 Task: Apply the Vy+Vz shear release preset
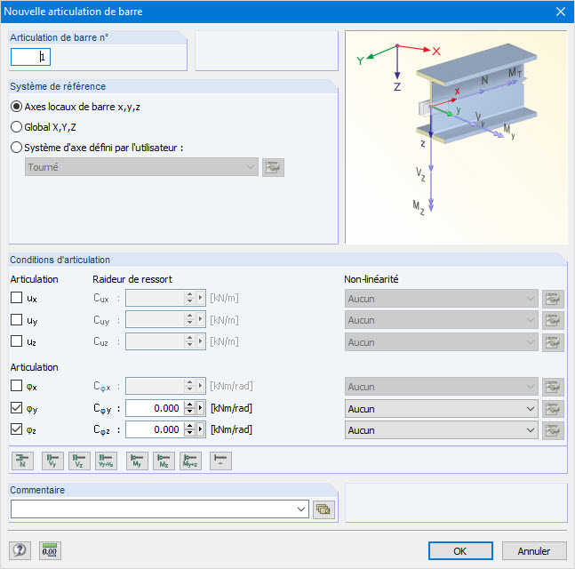pos(106,461)
